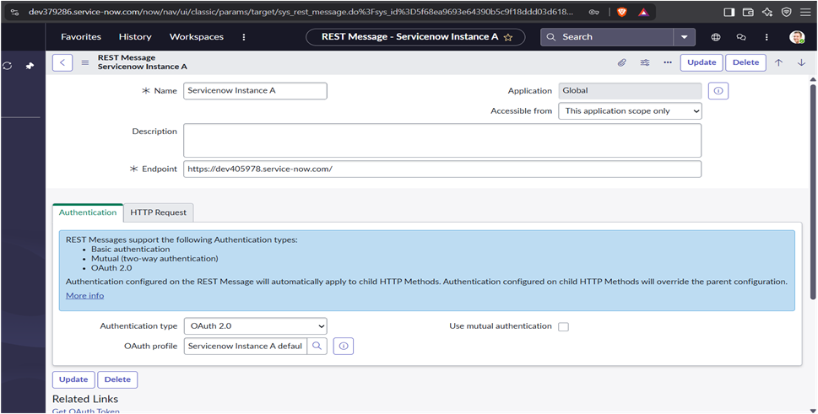
Task: Click the OAuth profile lookup magnifier
Action: coord(317,346)
